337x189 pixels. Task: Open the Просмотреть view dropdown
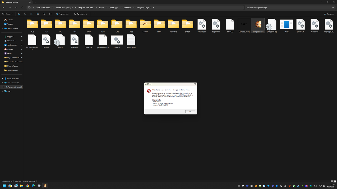pos(81,14)
